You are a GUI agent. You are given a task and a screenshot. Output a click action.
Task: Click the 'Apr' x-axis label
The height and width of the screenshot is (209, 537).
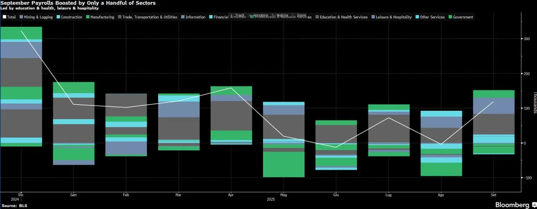(x=231, y=195)
